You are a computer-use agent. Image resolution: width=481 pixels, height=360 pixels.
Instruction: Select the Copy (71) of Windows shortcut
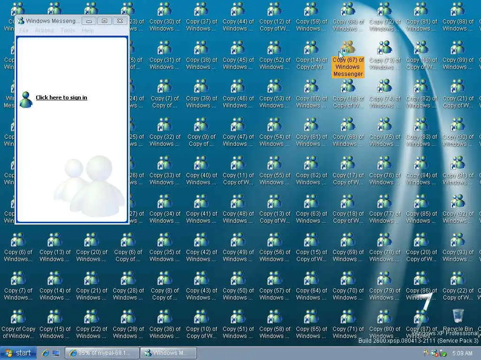point(348,324)
